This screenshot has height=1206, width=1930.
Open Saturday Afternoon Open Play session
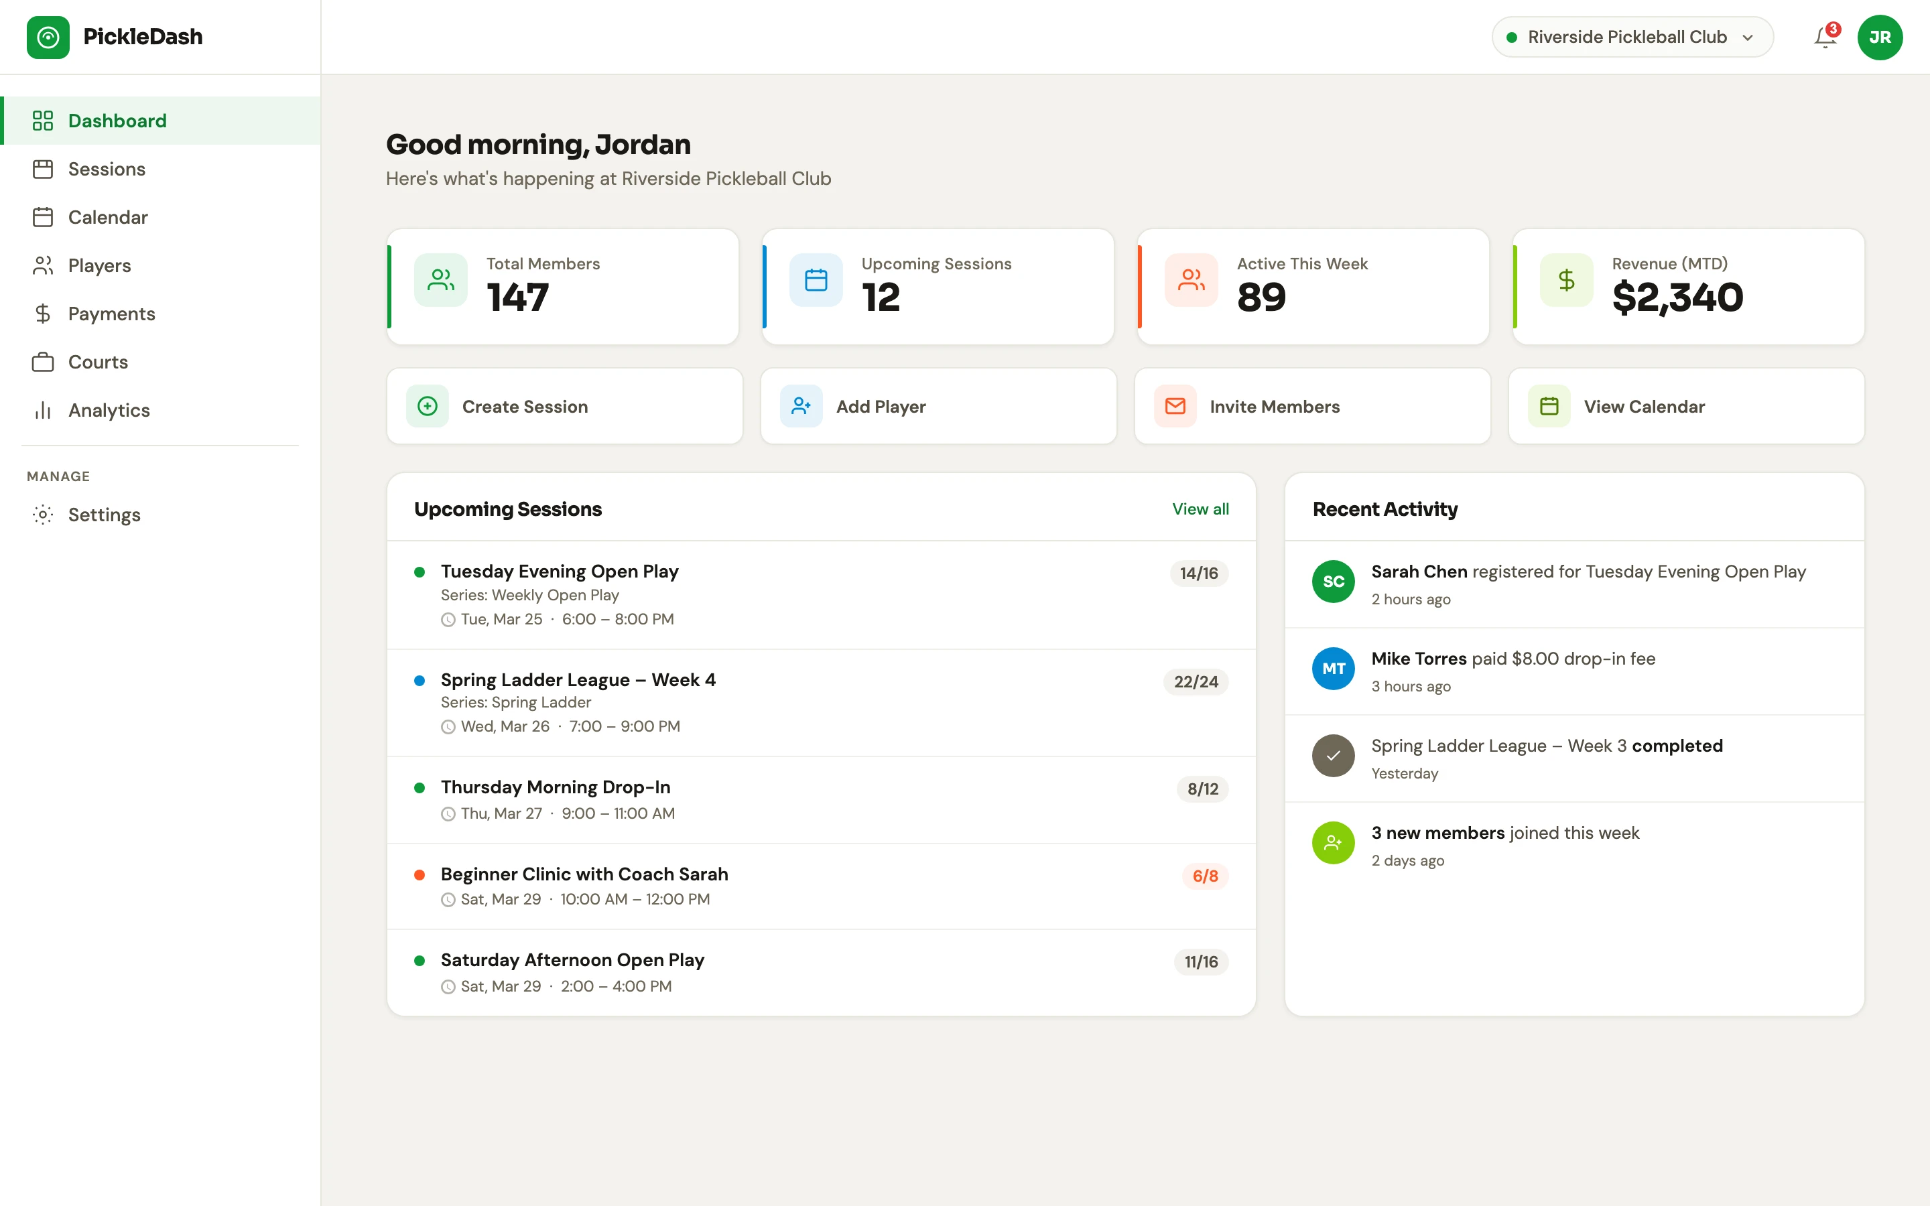pos(822,972)
